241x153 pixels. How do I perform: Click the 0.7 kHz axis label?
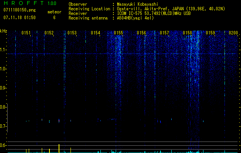click(3, 126)
